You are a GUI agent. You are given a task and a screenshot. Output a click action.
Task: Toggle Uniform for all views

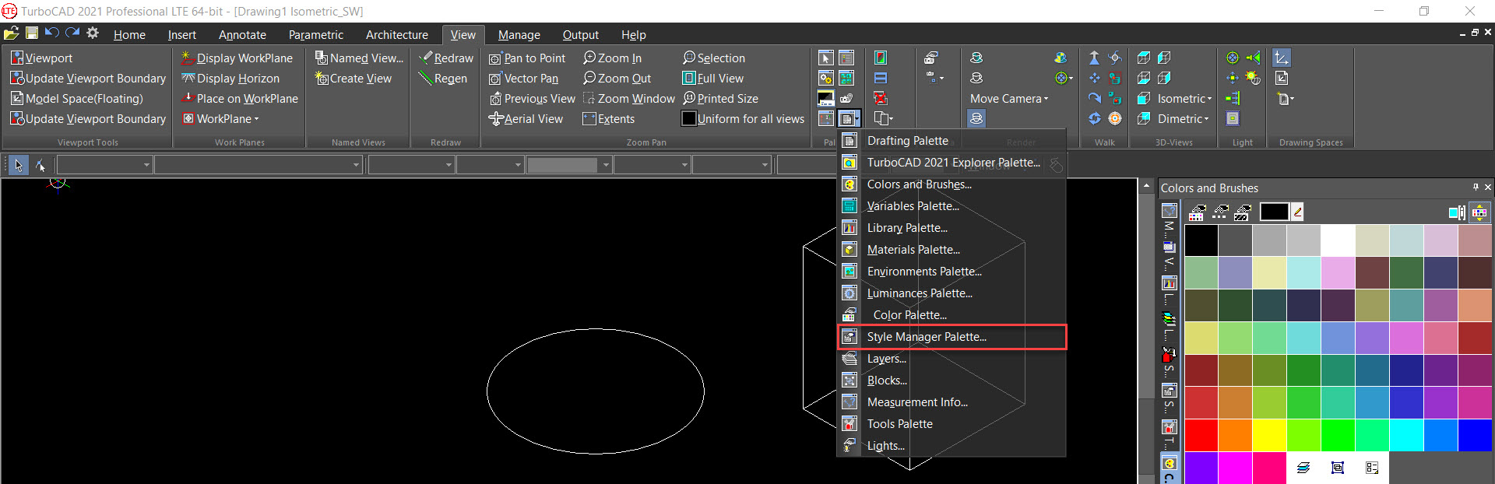[743, 118]
